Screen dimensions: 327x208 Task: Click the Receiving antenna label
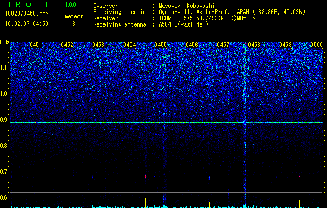tap(120, 24)
